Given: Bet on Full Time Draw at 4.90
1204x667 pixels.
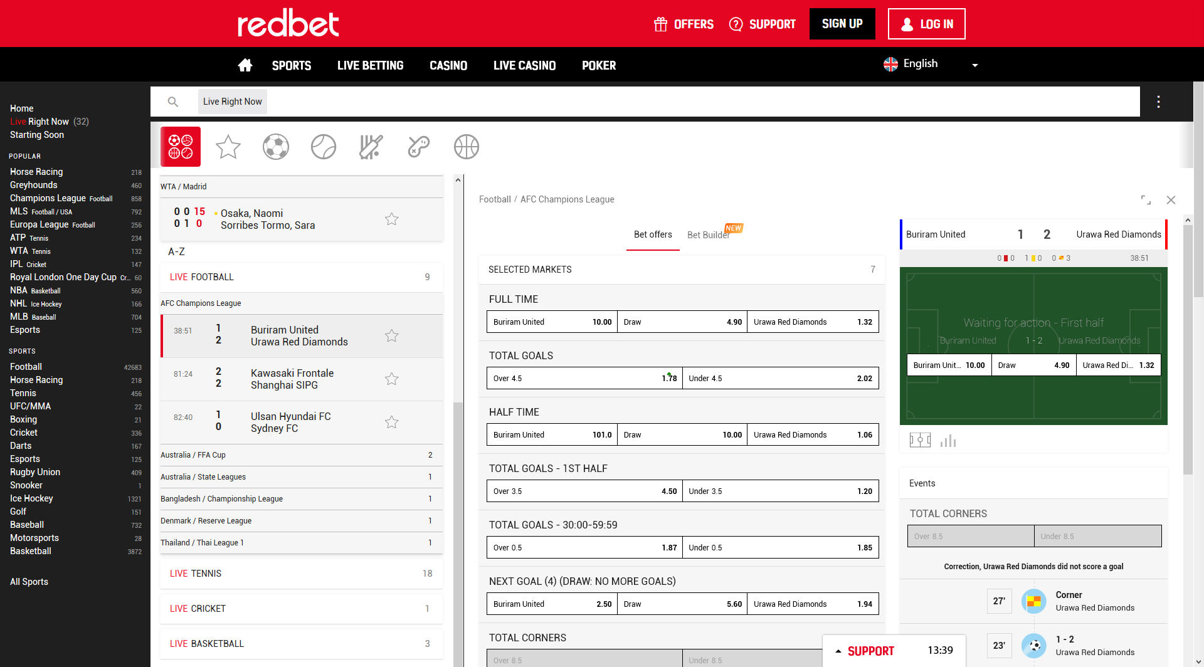Looking at the screenshot, I should [682, 322].
